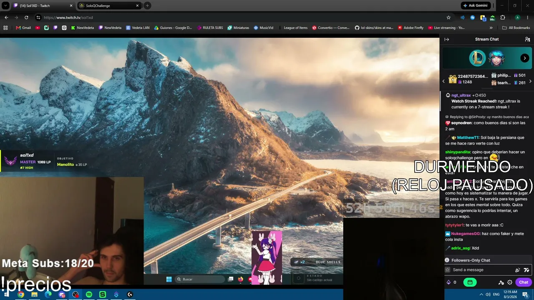Click NukegamesGG username in chat
This screenshot has height=300, width=534.
(x=466, y=234)
